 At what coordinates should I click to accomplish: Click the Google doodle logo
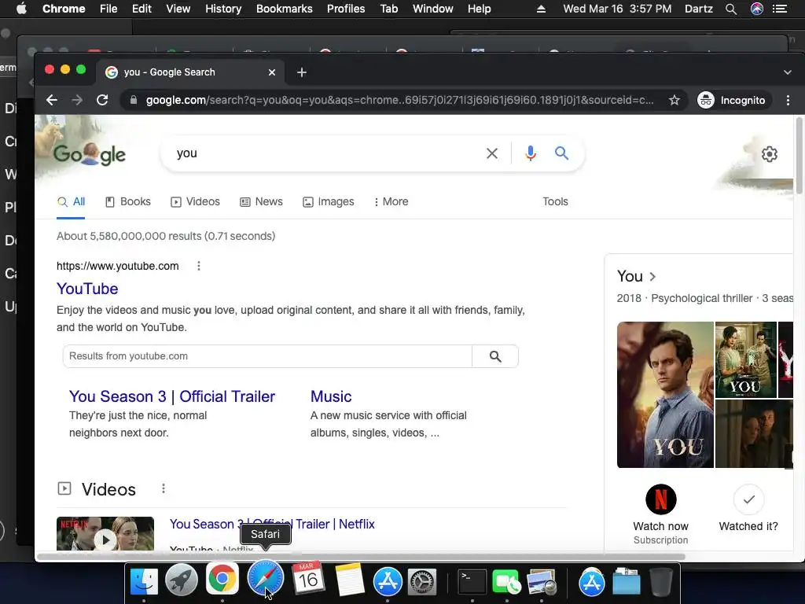[90, 153]
